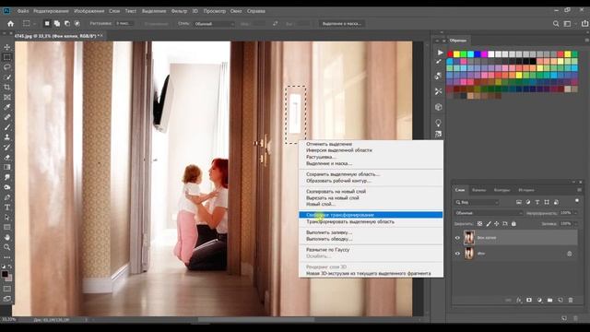
Task: Select the Frame tool
Action: click(x=7, y=97)
